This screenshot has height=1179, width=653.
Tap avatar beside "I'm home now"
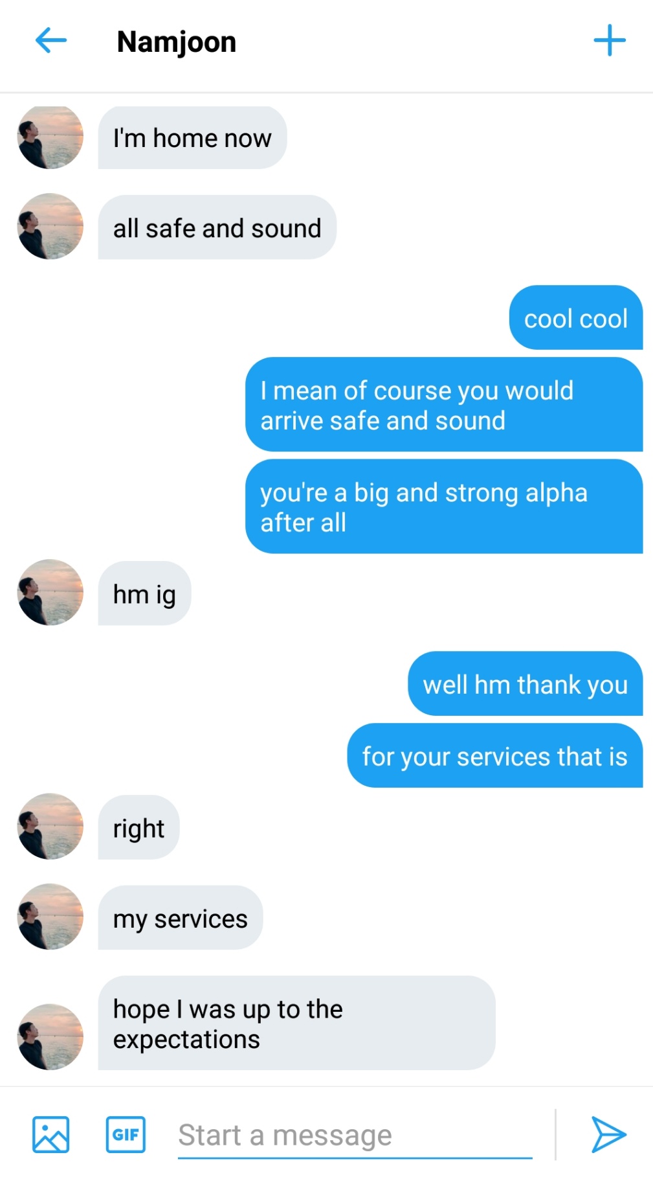[50, 137]
